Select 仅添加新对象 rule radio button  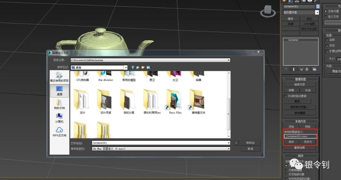point(286,174)
